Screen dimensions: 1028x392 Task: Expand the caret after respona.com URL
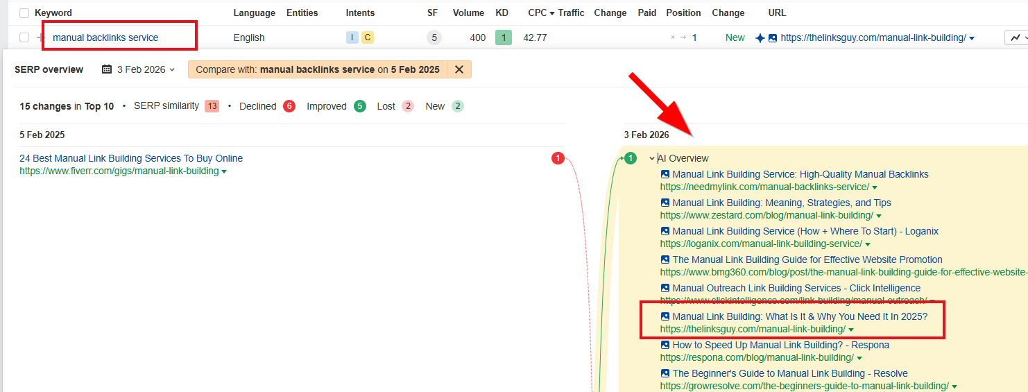tap(859, 358)
